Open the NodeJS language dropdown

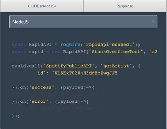click(x=83, y=22)
